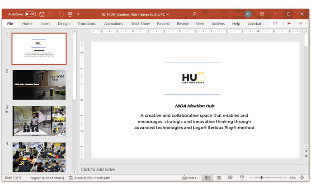
Task: Click the slide description paragraph text
Action: (x=194, y=121)
